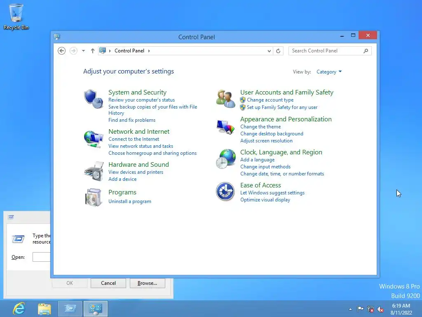Click Add a language
Image resolution: width=422 pixels, height=317 pixels.
(x=257, y=160)
